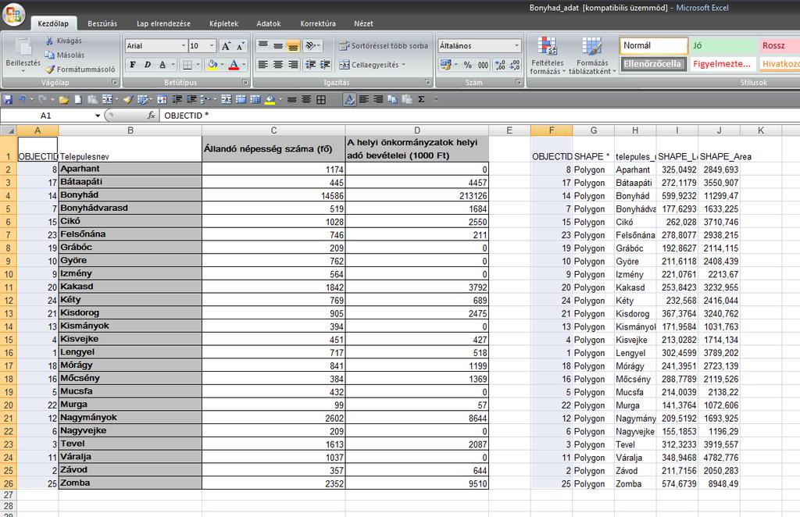Switch to the Képletek tab

(223, 23)
